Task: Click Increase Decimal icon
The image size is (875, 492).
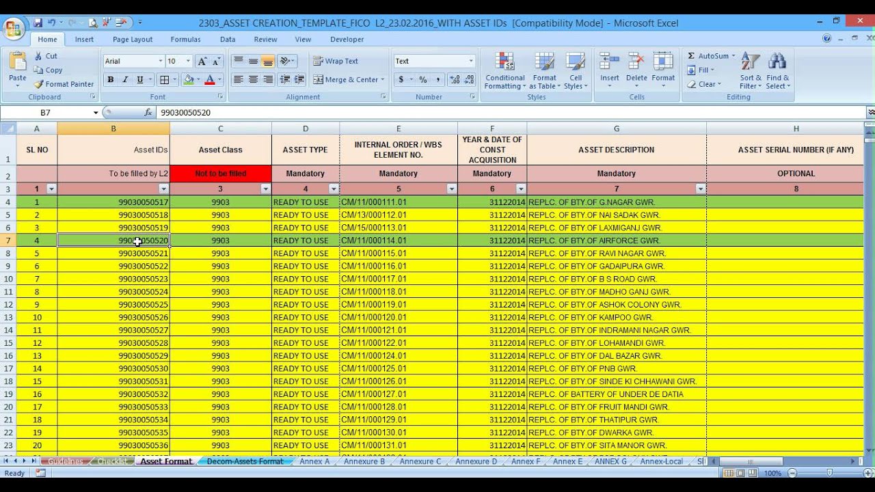Action: pyautogui.click(x=455, y=80)
